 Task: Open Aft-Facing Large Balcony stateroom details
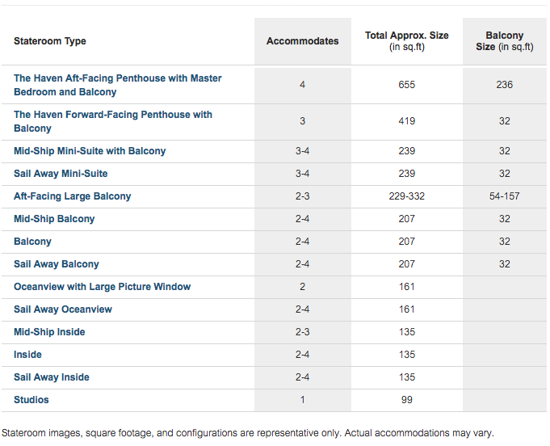72,196
